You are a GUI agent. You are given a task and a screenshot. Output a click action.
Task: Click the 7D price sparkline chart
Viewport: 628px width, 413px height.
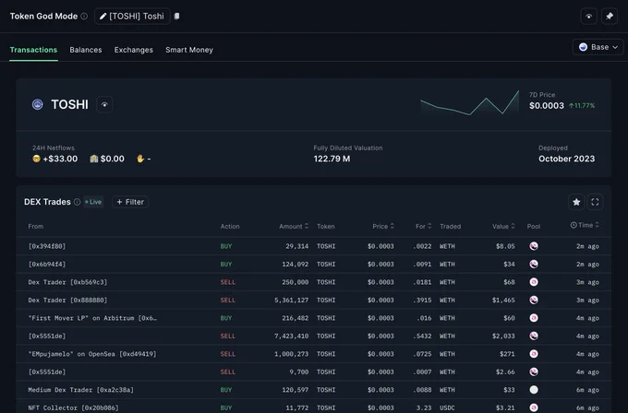[470, 102]
